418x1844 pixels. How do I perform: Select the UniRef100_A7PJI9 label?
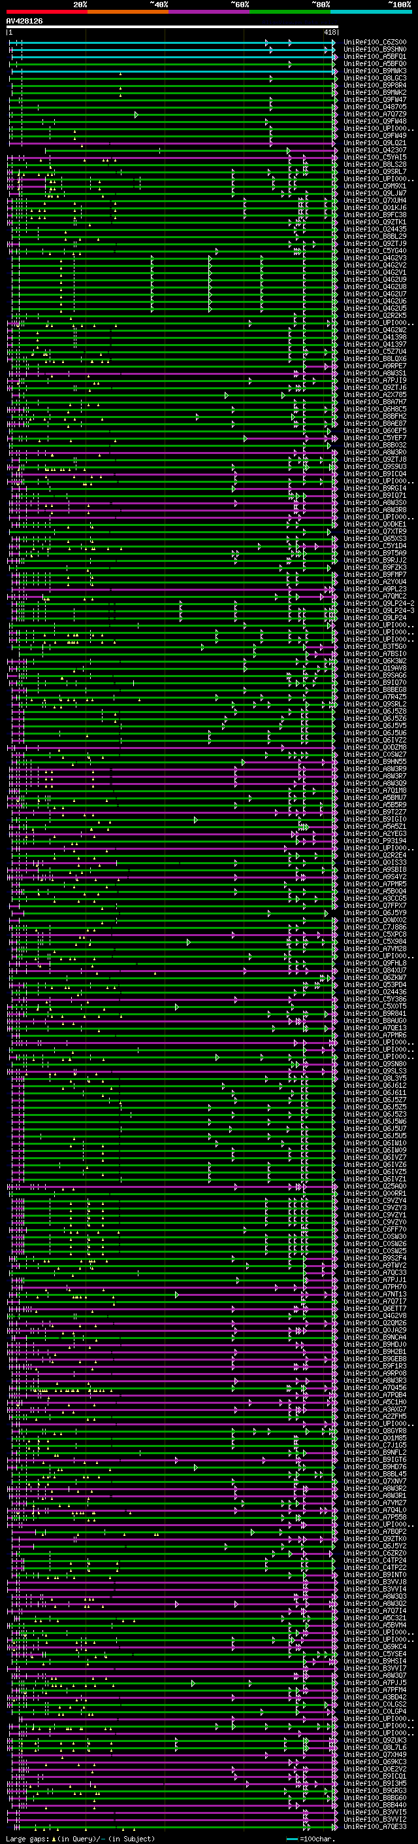pos(375,380)
